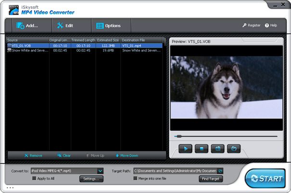Click the Original Length column header
Image resolution: width=291 pixels, height=193 pixels.
60,40
